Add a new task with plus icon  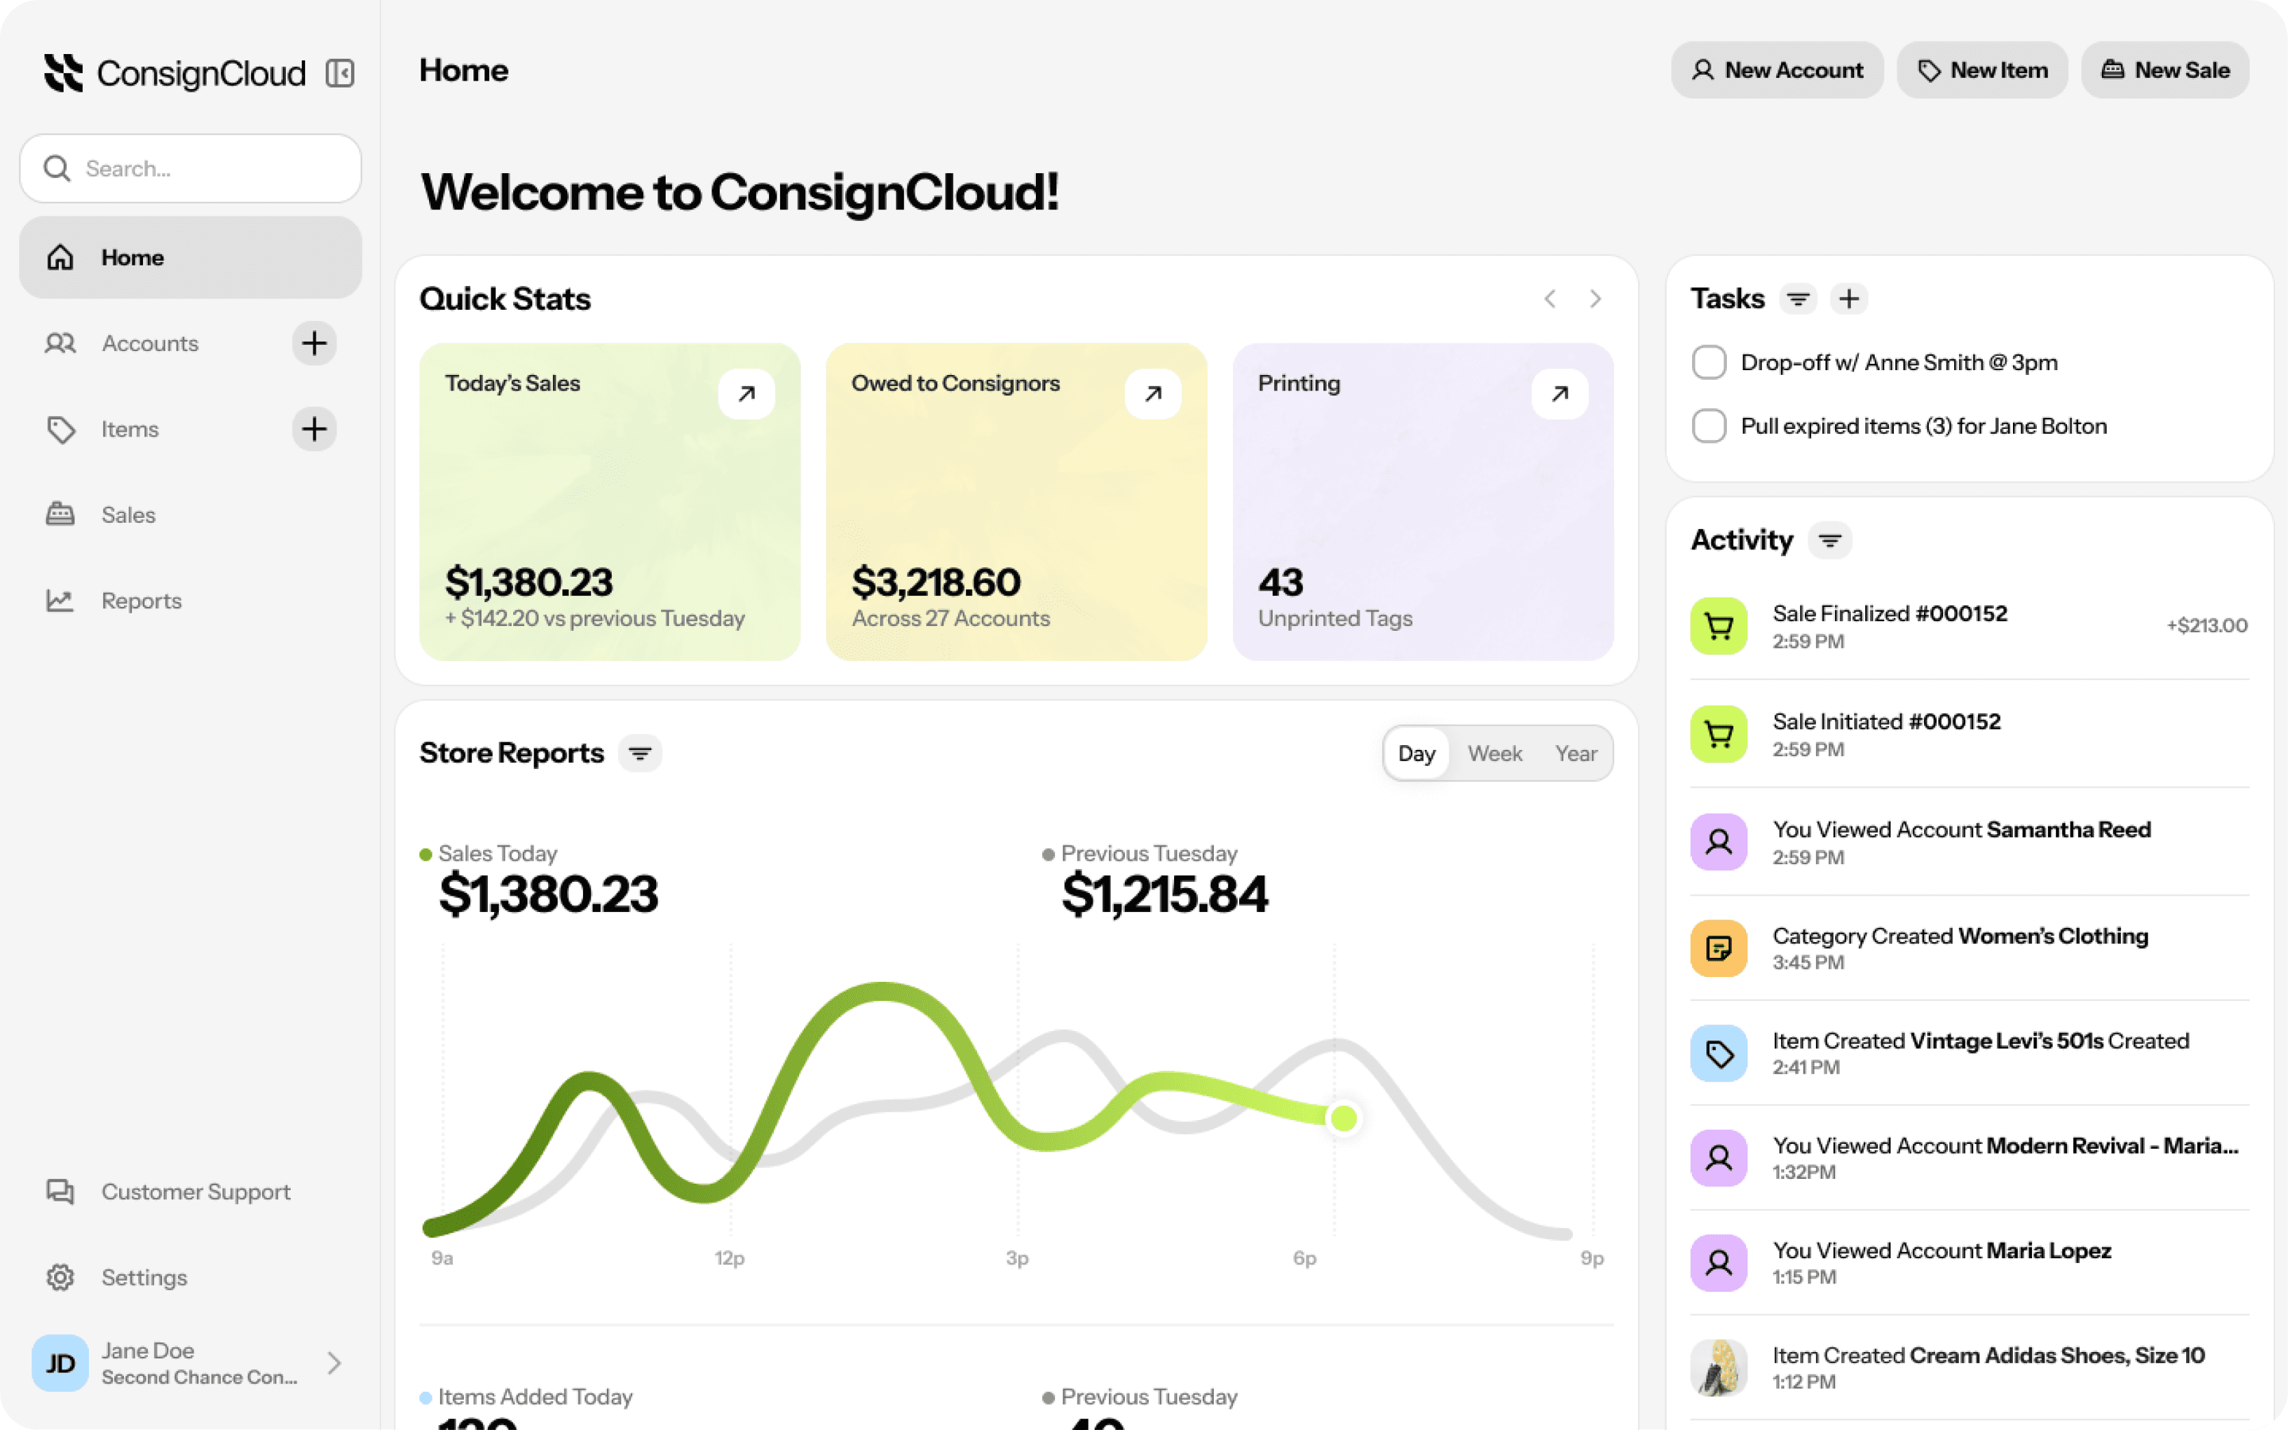tap(1848, 299)
